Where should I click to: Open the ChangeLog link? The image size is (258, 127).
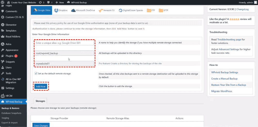[242, 9]
